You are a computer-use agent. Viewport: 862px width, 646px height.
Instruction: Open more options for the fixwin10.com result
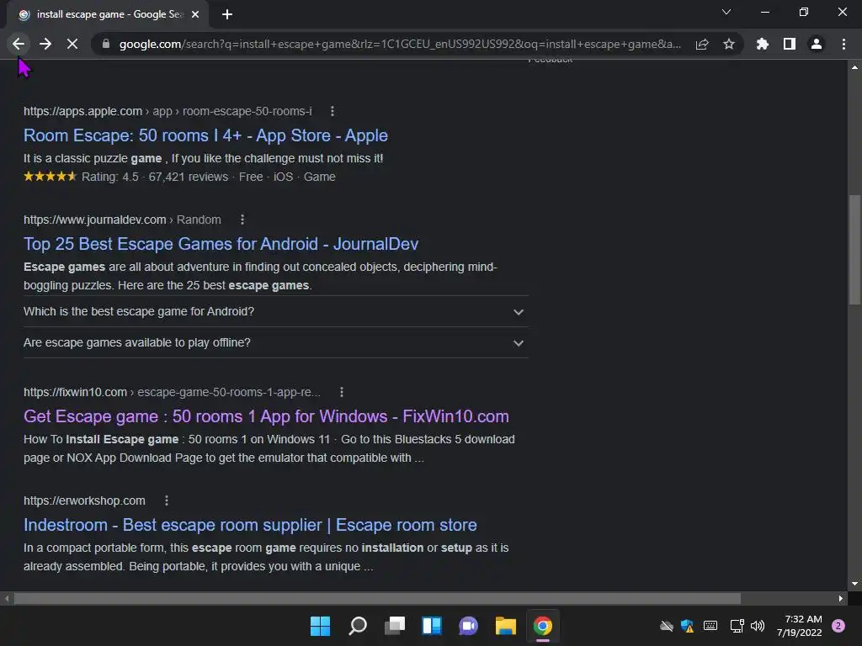click(342, 392)
